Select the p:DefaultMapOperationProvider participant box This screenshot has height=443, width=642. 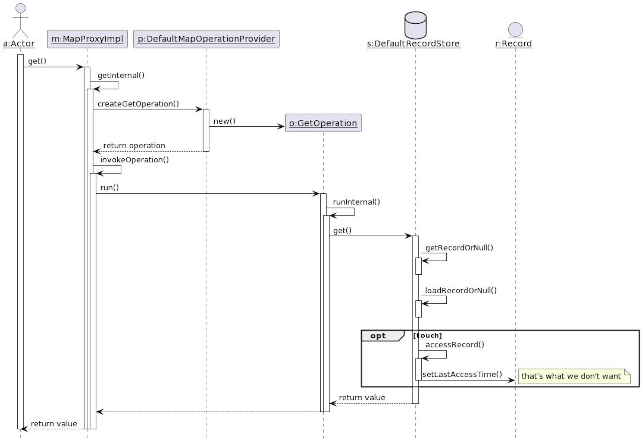click(x=206, y=39)
